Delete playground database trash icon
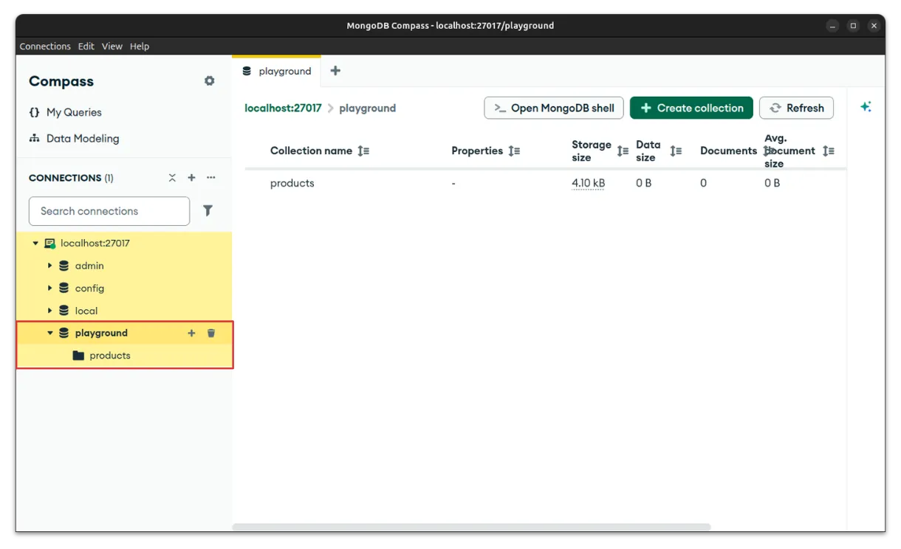The image size is (901, 549). click(x=211, y=333)
